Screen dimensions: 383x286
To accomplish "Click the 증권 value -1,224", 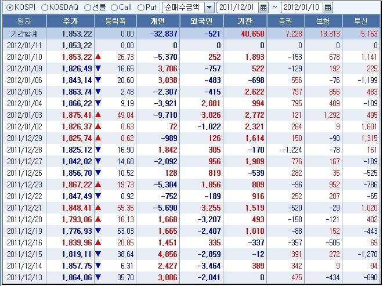I will [x=292, y=150].
